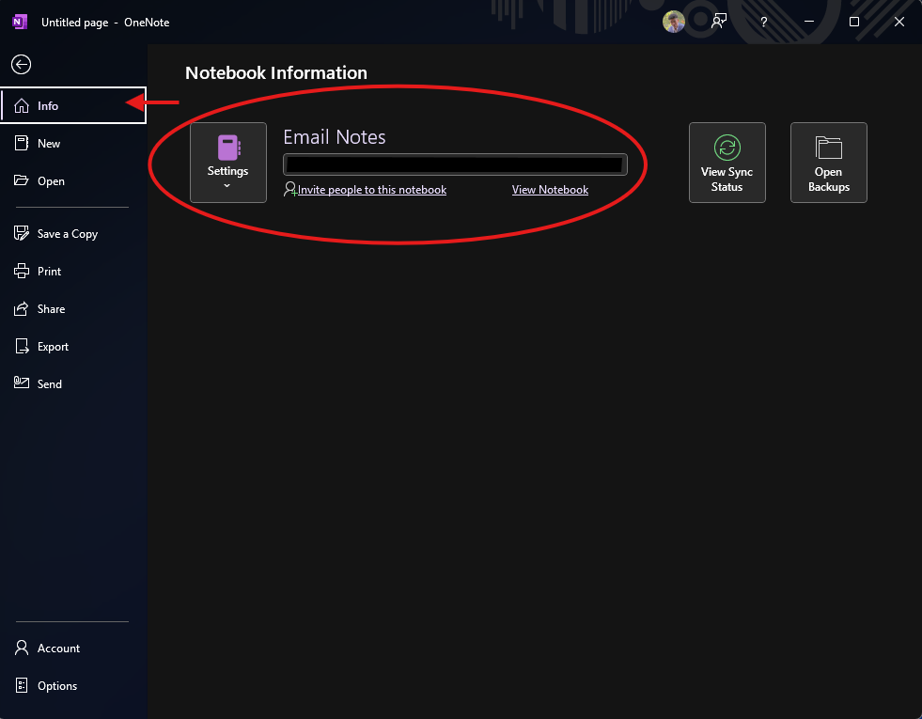Open OneNote Options
Screen dimensions: 922x719
click(x=56, y=686)
